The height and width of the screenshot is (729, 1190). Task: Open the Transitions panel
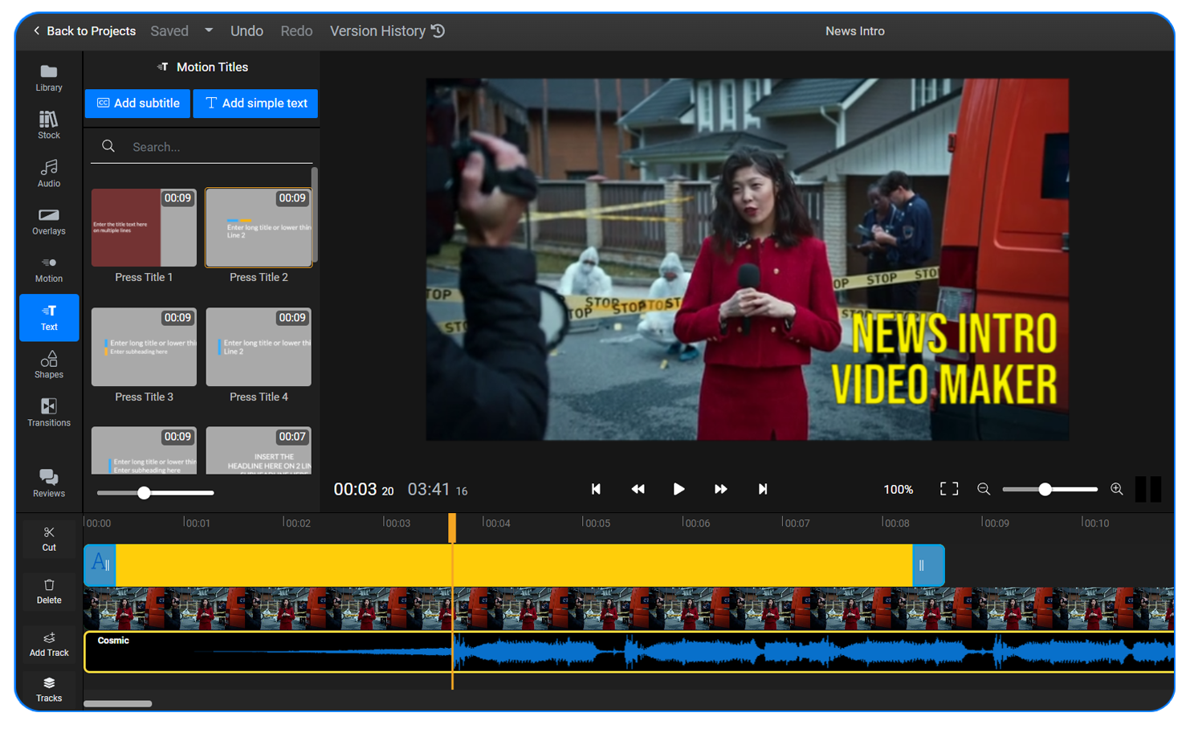click(x=48, y=412)
